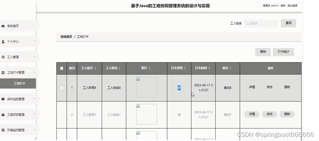Sort by 照片 column arrows
Viewport: 319px width, 141px height.
coord(149,68)
